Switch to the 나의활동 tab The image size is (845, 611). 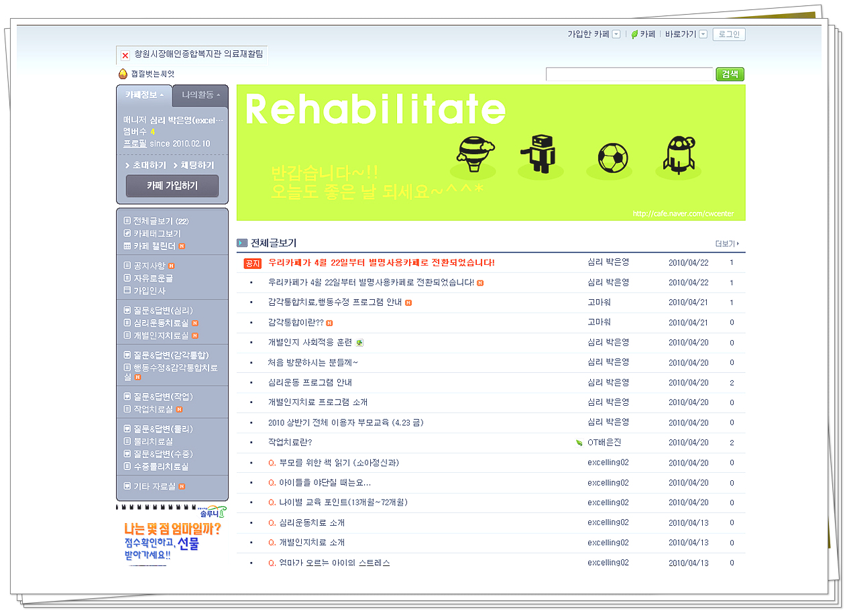[200, 95]
